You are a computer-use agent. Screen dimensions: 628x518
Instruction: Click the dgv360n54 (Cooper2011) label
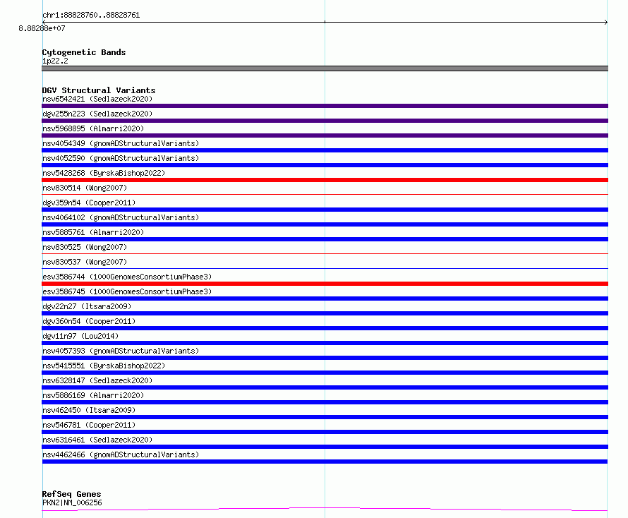[x=89, y=321]
